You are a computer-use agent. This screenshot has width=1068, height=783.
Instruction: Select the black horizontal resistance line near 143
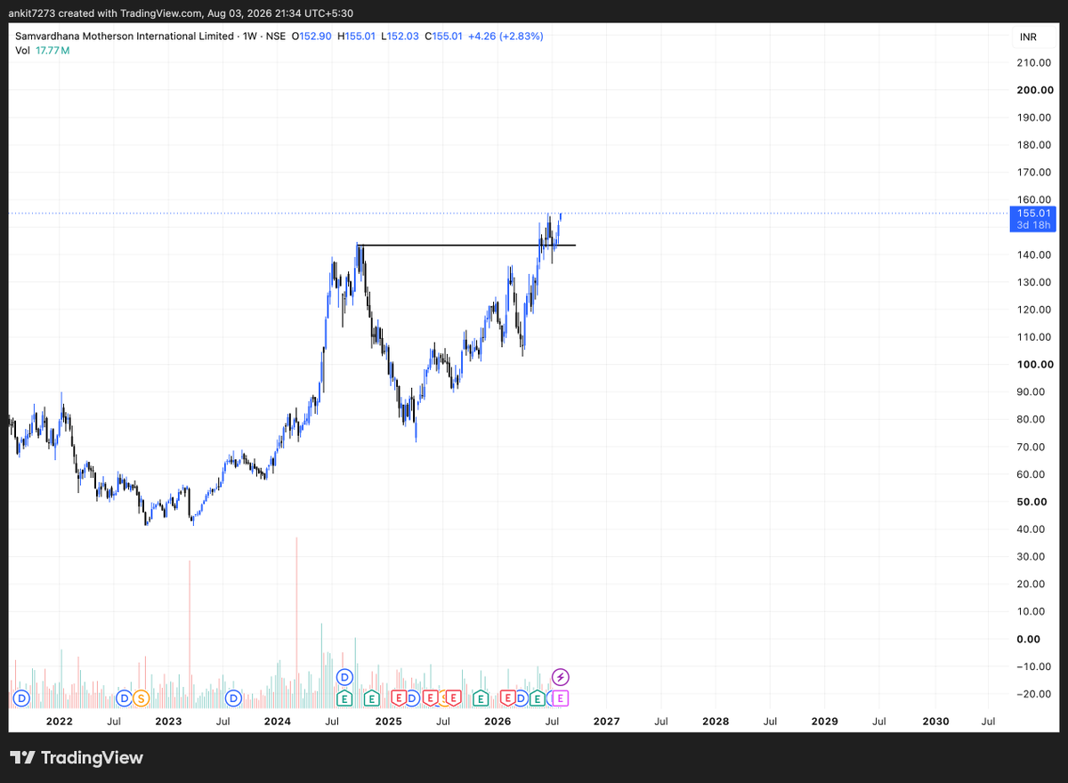[466, 245]
